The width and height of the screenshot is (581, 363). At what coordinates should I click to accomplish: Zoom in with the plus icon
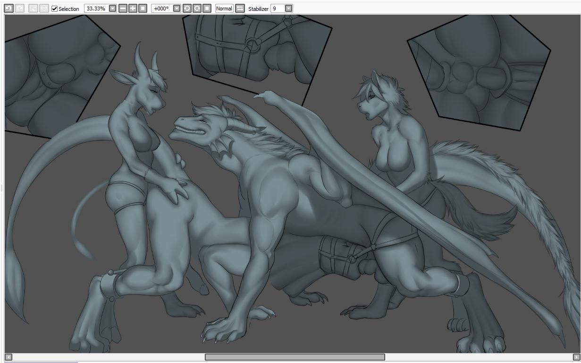[x=133, y=9]
